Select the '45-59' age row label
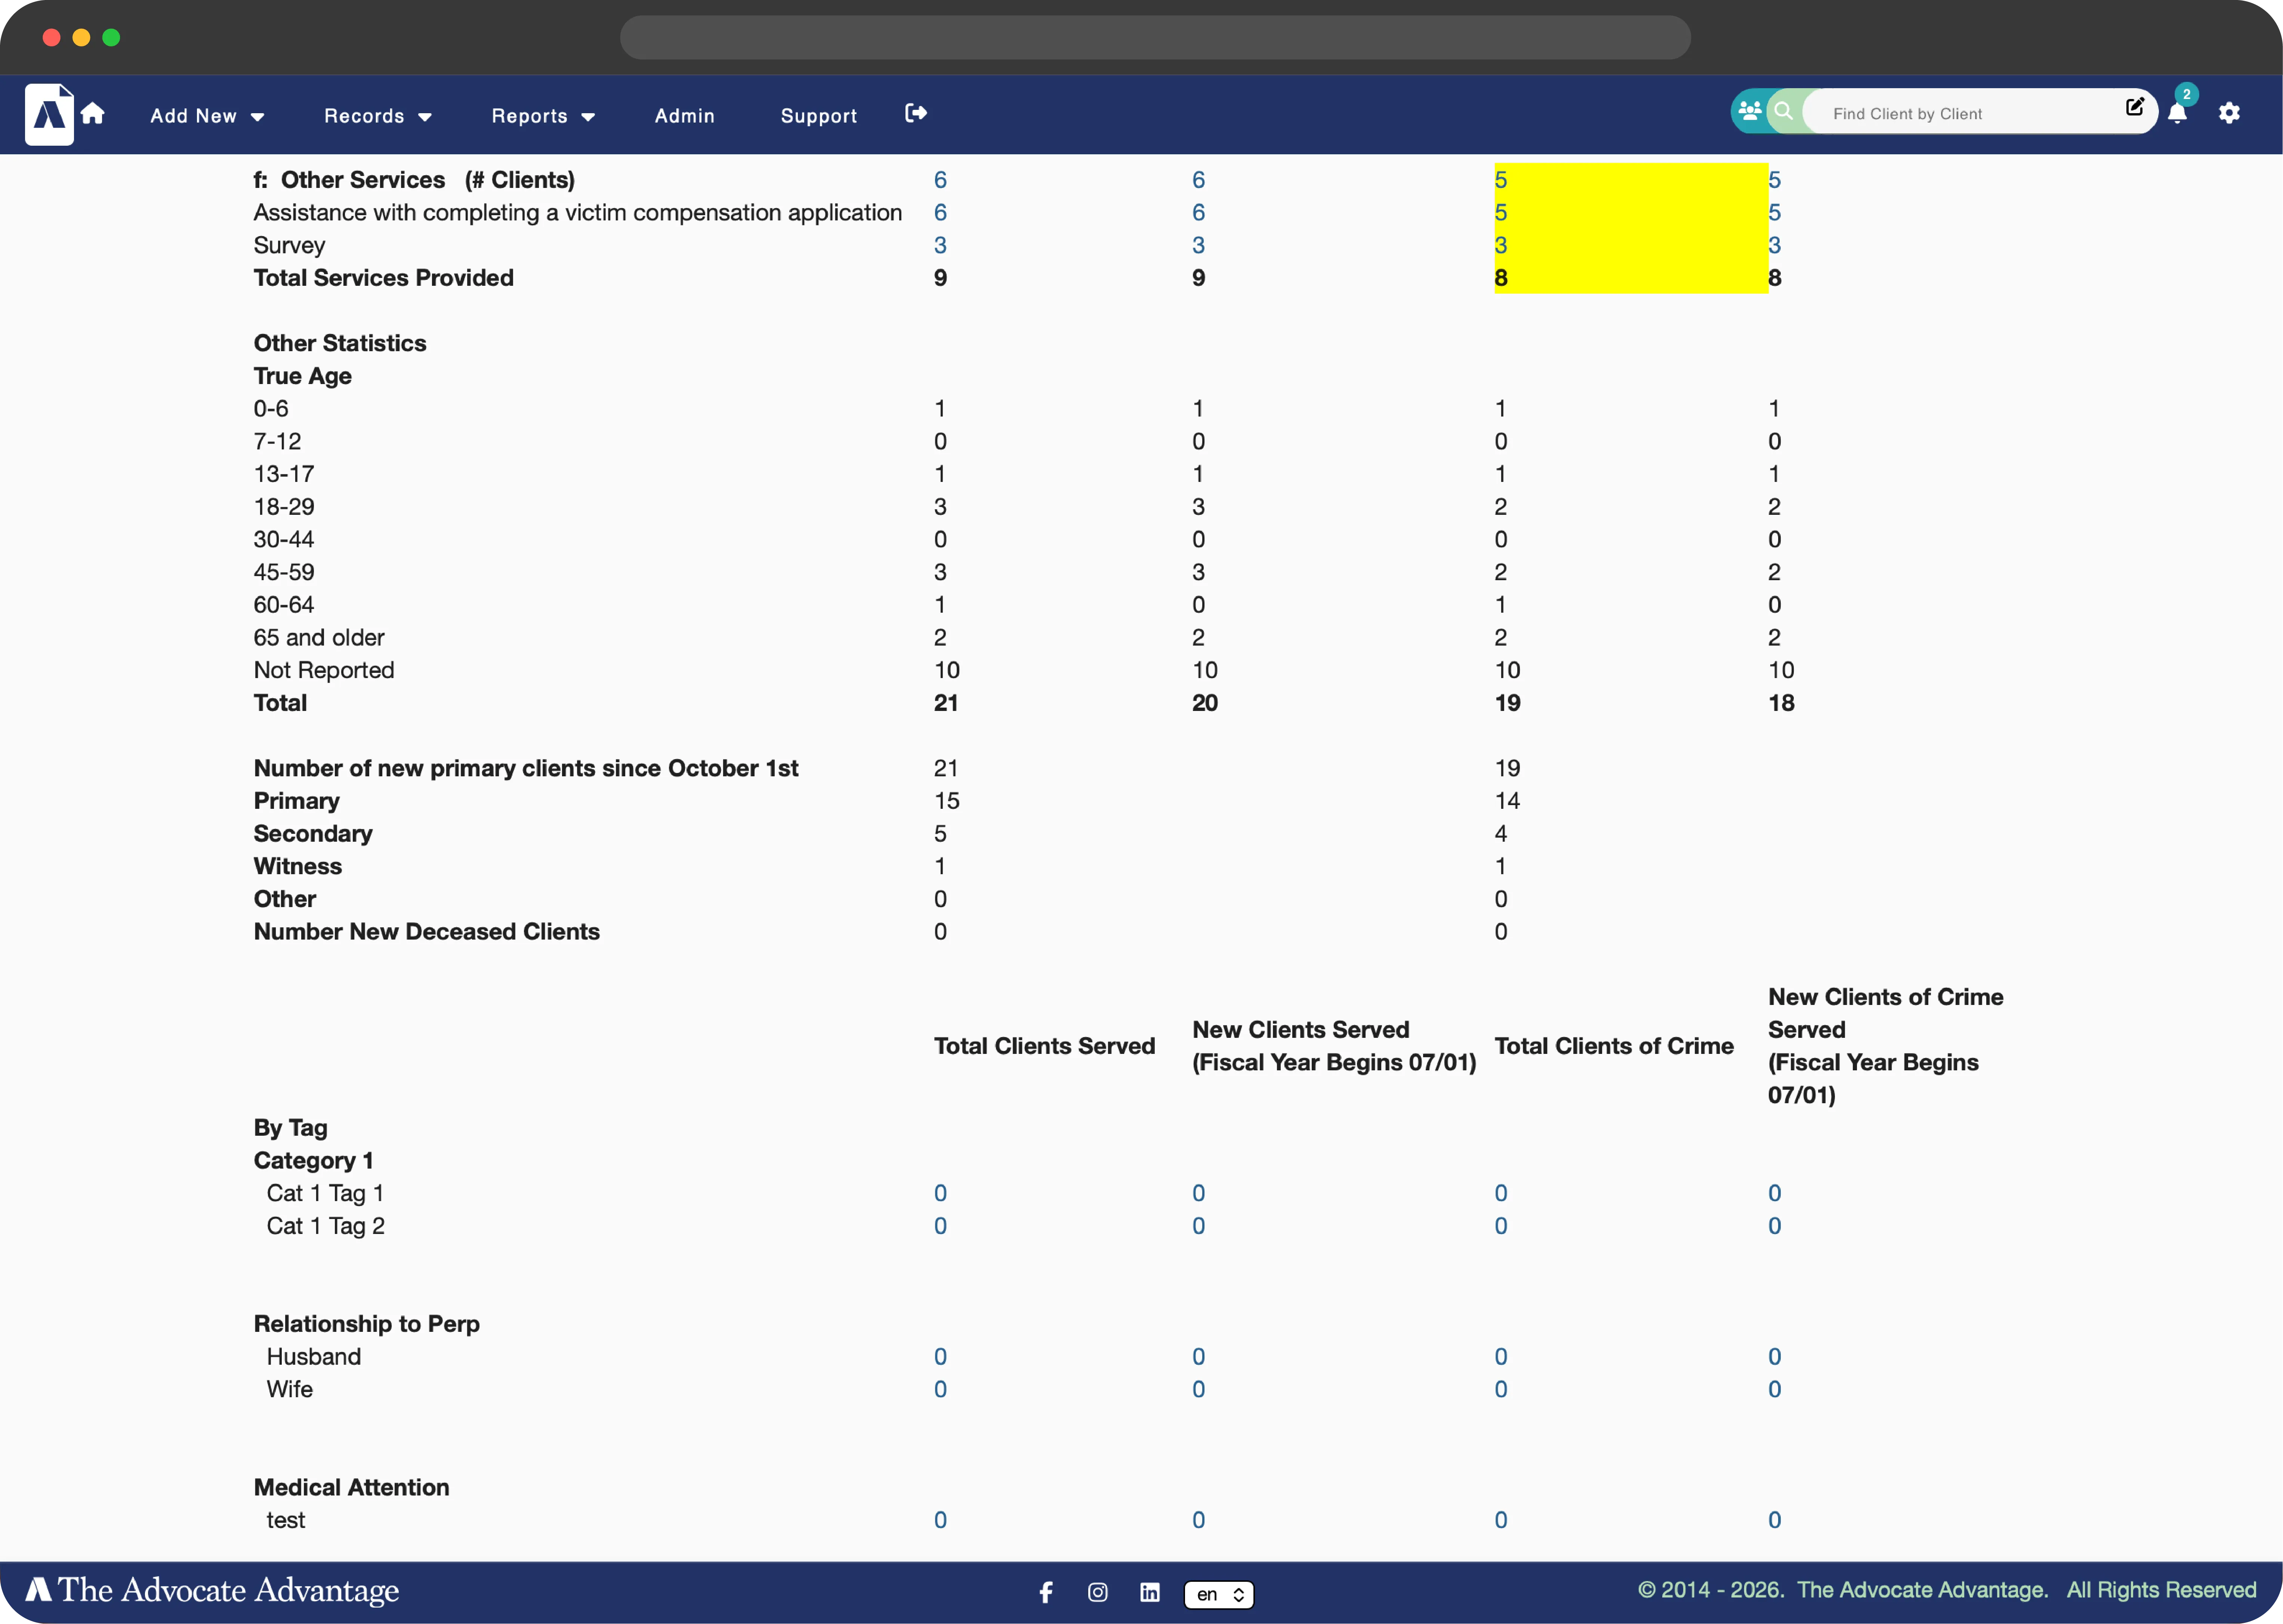The height and width of the screenshot is (1624, 2283). [x=283, y=572]
